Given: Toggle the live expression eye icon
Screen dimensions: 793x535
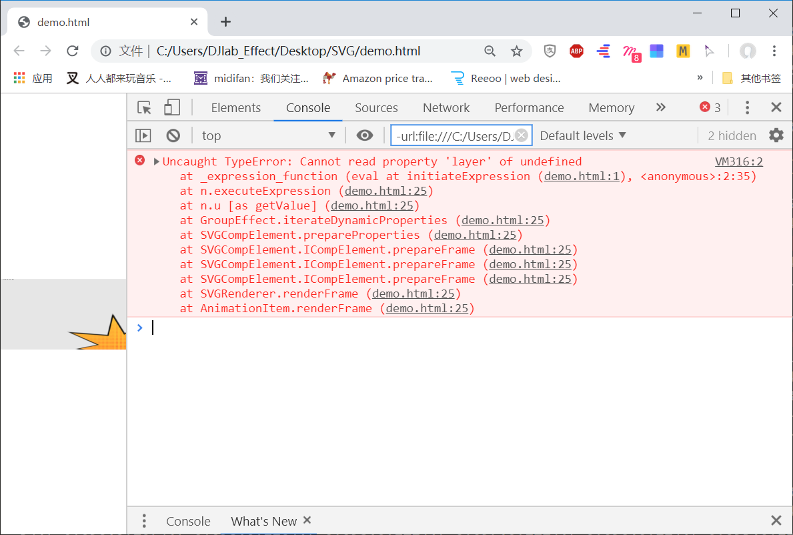Looking at the screenshot, I should (365, 135).
